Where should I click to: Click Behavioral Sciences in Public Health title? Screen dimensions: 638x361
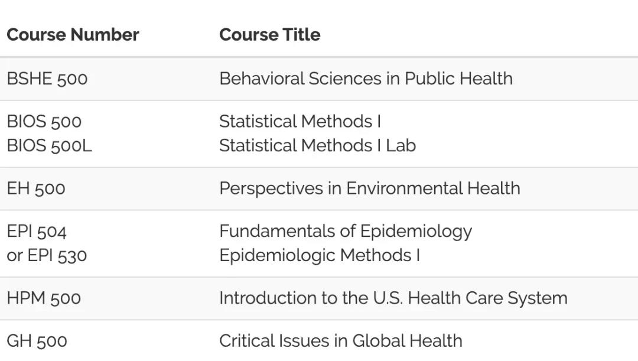366,79
